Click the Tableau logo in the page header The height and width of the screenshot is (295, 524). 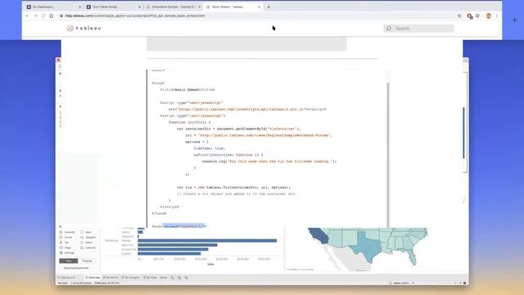tap(84, 28)
